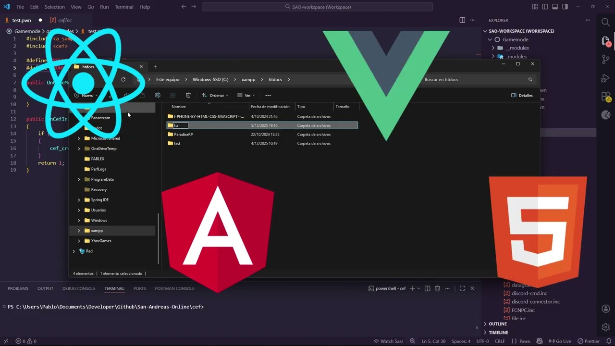Toggle the primary side bar layout
The height and width of the screenshot is (346, 615).
click(545, 7)
